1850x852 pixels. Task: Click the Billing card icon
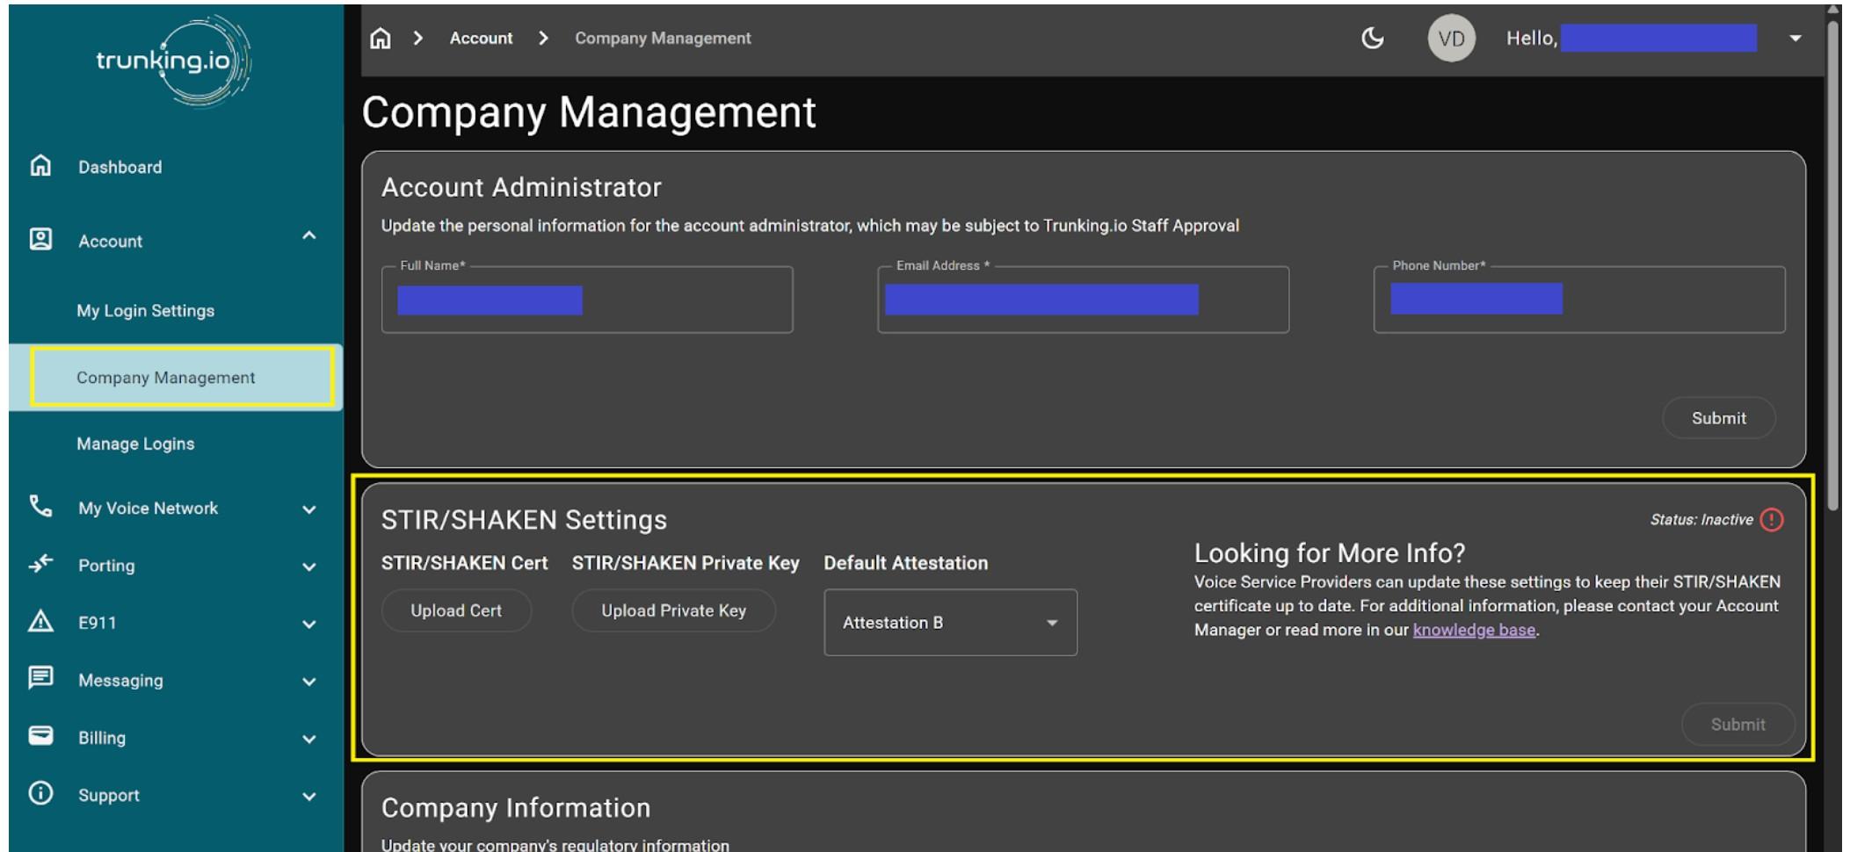pos(40,736)
